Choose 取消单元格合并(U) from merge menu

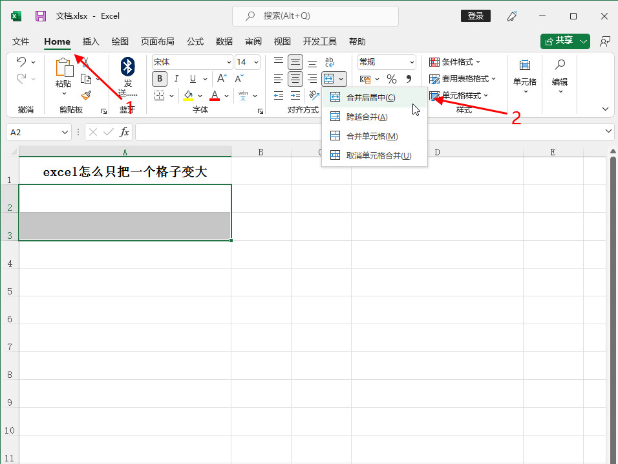(x=374, y=155)
